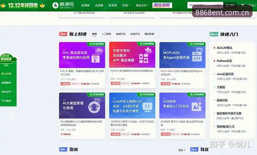Click the Info badge beside 资讯
The height and width of the screenshot is (155, 257).
[63, 149]
